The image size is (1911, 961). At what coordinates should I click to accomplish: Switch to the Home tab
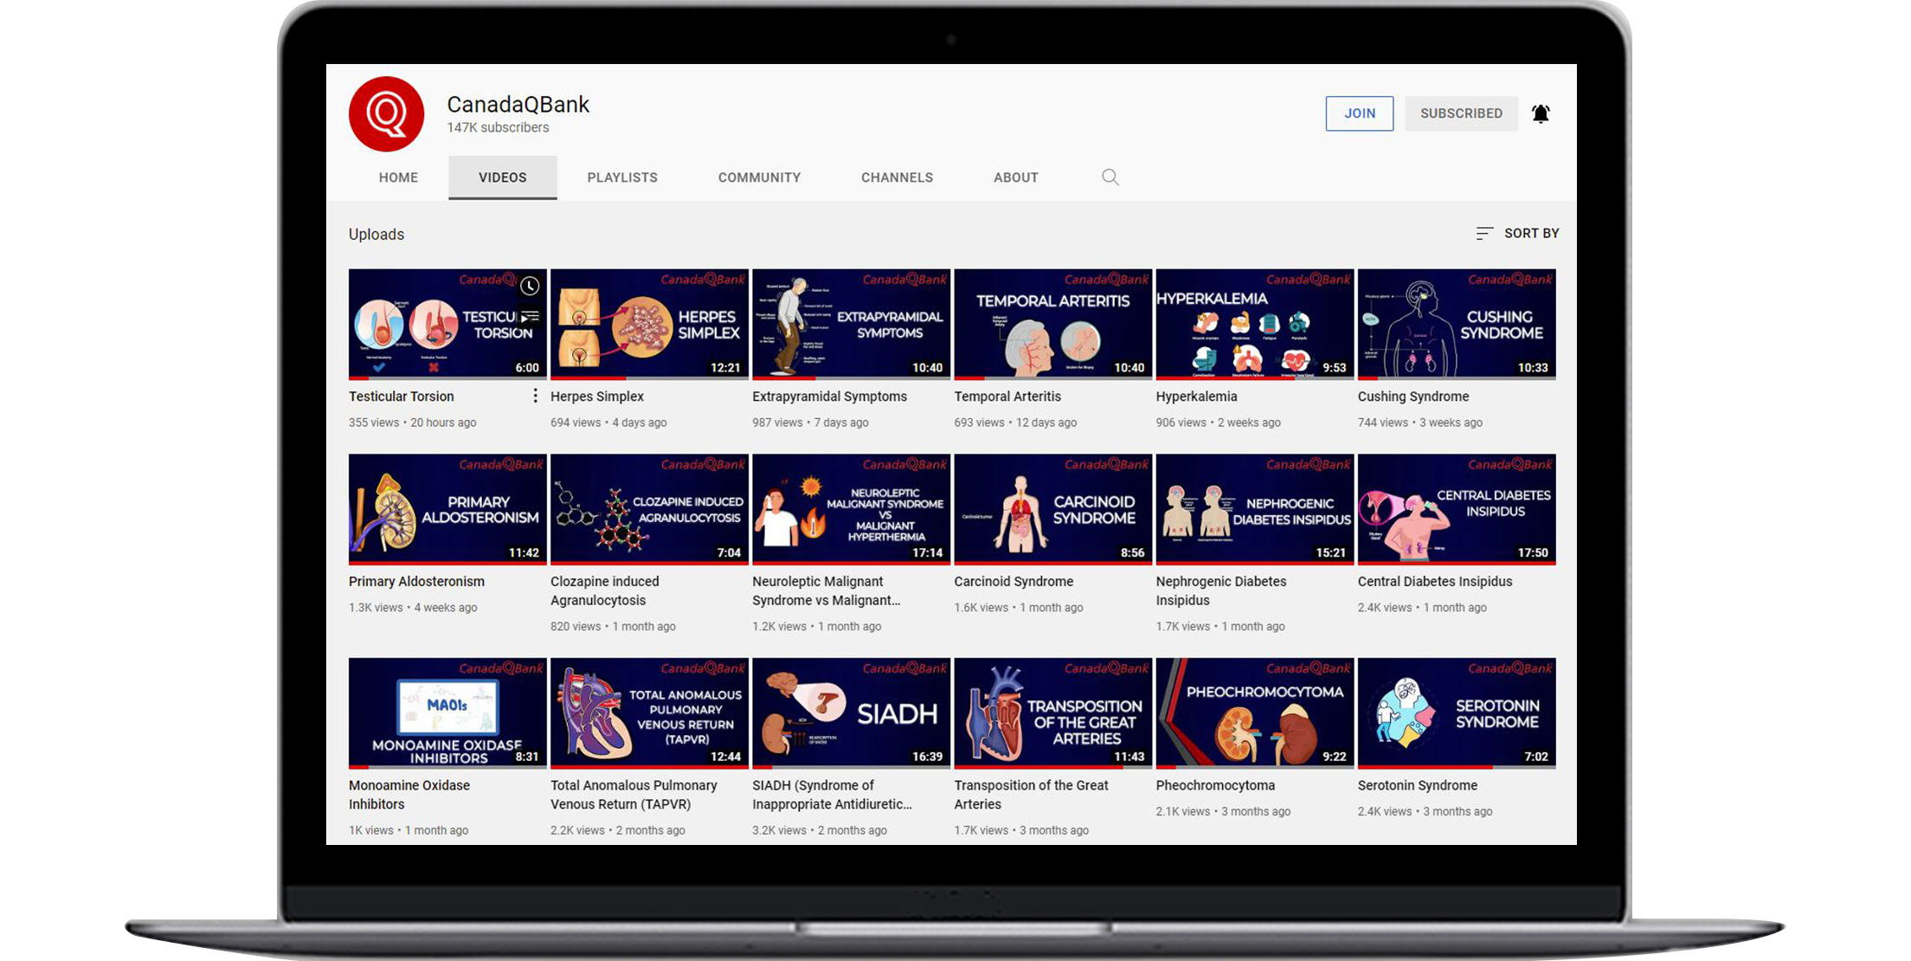point(398,177)
